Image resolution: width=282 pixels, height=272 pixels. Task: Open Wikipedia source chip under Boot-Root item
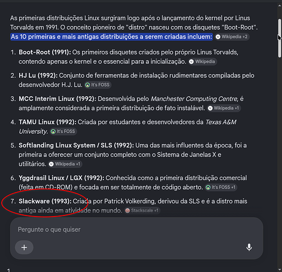tap(203, 61)
